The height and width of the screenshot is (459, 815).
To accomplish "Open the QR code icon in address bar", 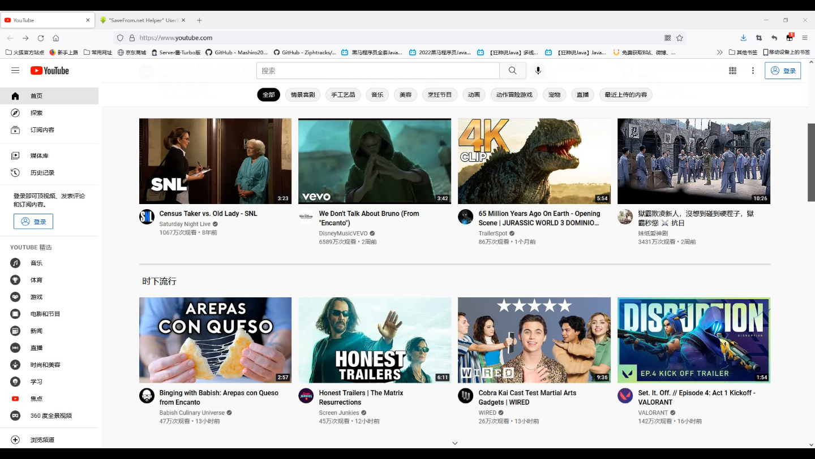I will point(667,38).
